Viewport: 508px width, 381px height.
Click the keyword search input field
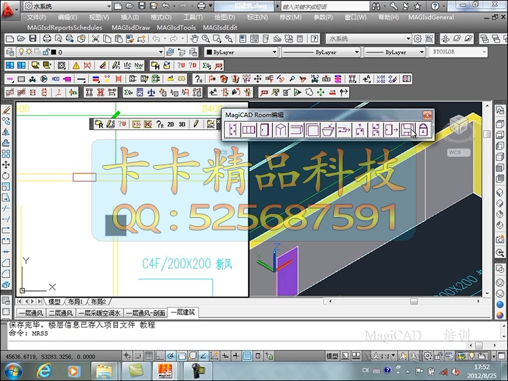click(325, 6)
